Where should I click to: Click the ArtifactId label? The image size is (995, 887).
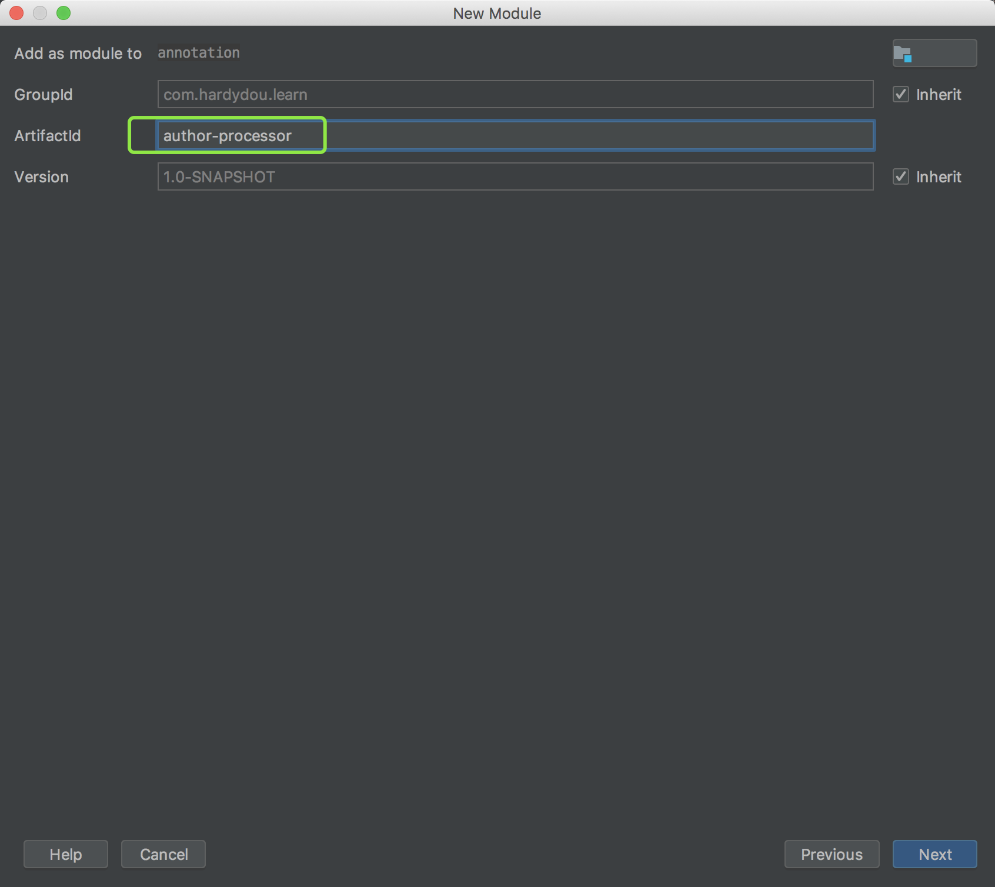click(48, 136)
